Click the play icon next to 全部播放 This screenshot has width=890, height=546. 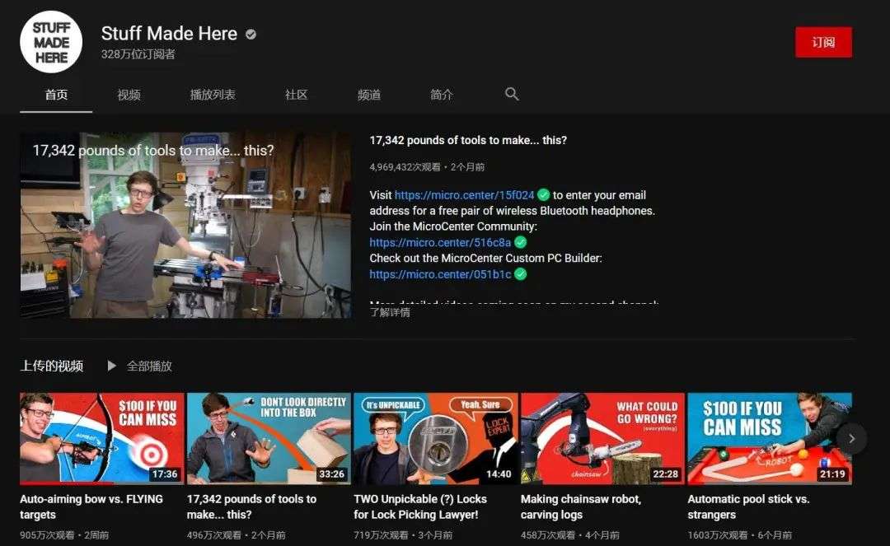[112, 366]
